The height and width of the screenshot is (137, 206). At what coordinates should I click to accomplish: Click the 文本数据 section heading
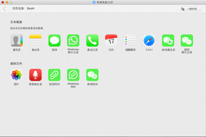coord(16,22)
